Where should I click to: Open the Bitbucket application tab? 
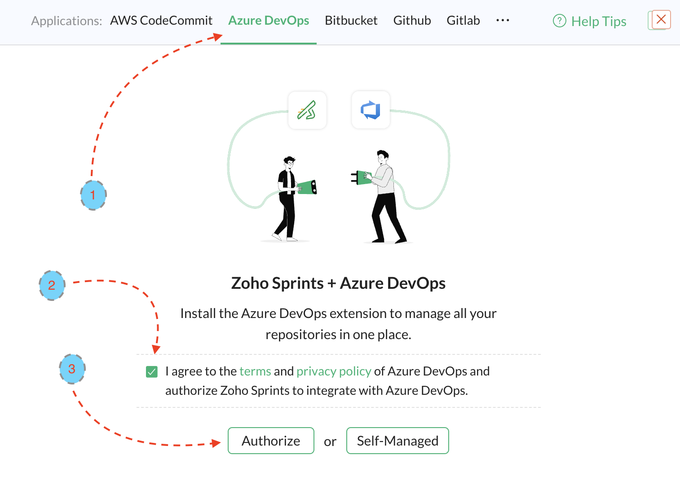coord(351,21)
